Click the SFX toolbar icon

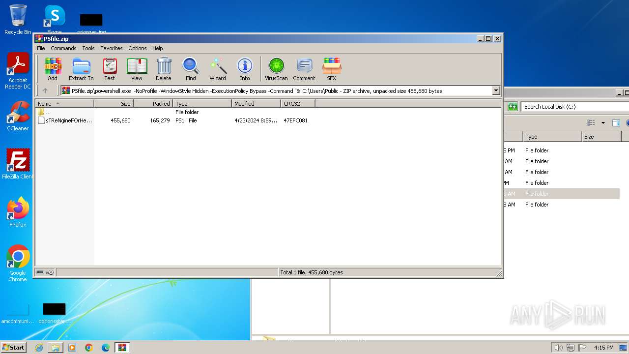tap(332, 69)
